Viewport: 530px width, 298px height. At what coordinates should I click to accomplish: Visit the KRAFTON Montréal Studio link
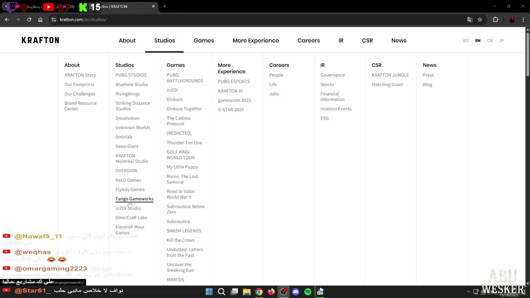point(132,159)
